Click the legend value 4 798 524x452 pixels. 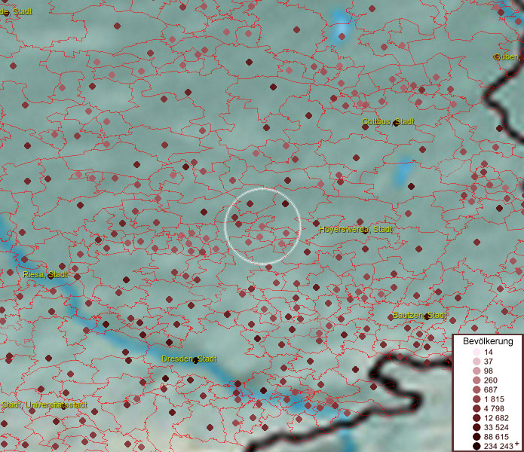(494, 408)
